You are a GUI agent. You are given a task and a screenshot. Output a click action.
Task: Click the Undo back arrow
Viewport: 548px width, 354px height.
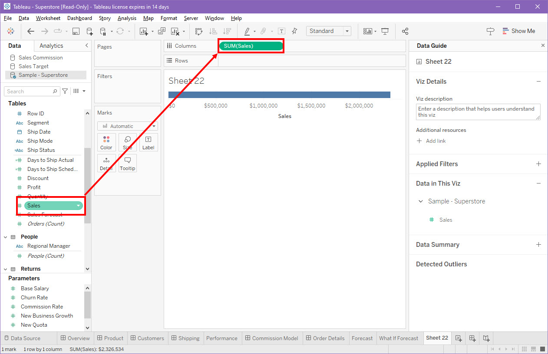click(x=31, y=31)
